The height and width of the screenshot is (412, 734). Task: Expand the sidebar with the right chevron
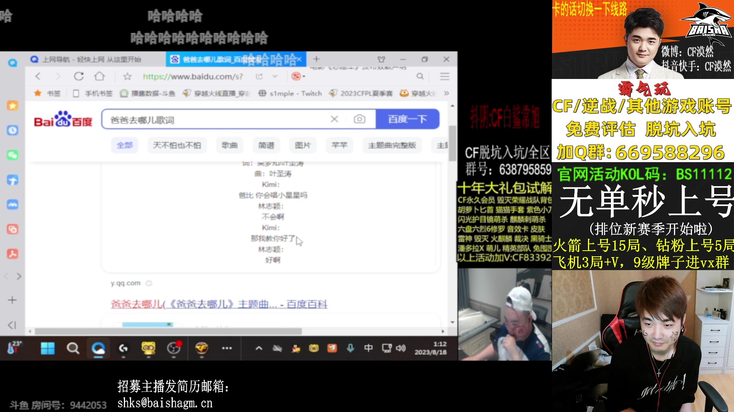pyautogui.click(x=19, y=277)
